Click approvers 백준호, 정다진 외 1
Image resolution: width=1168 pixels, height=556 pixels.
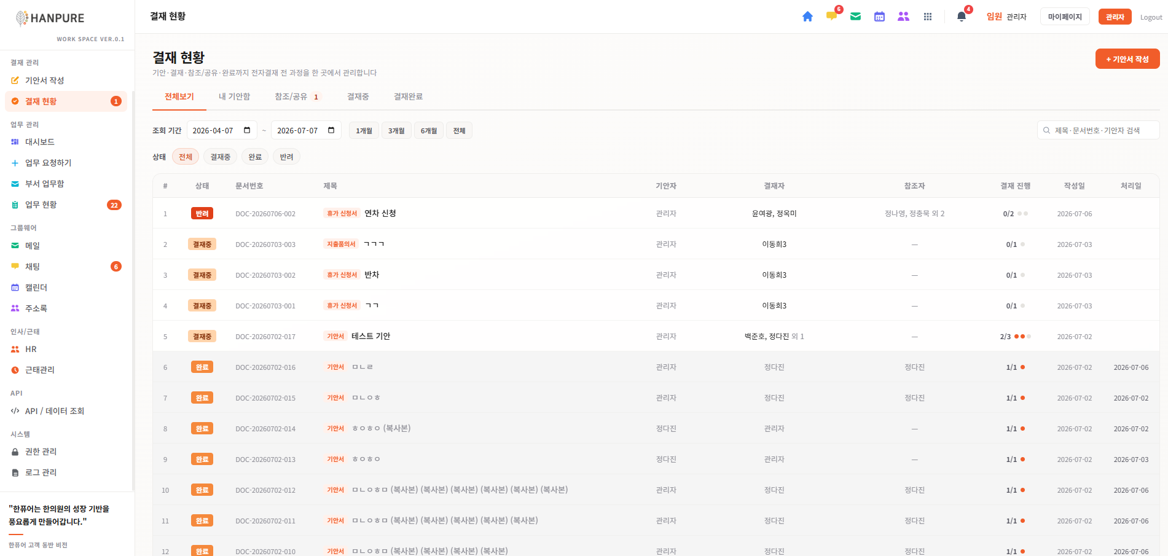pos(774,337)
